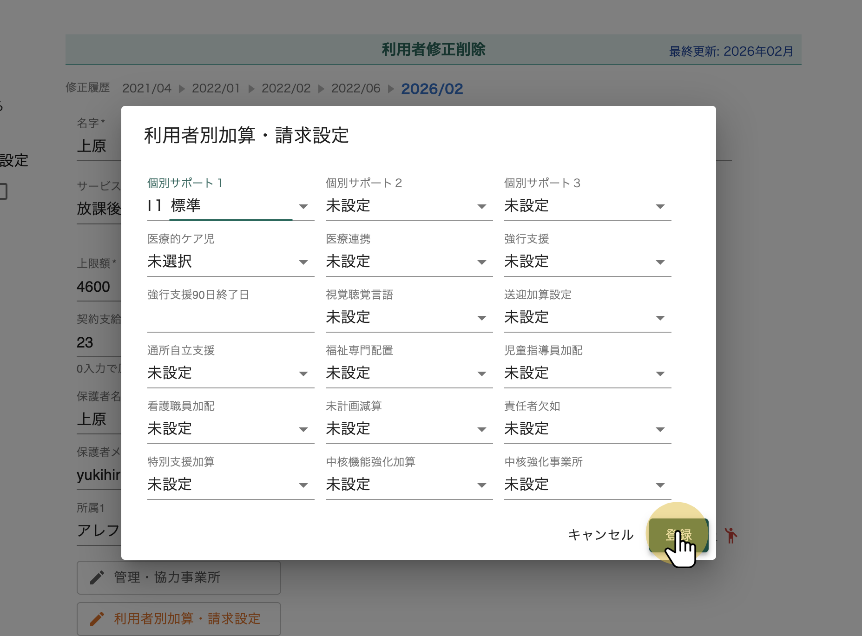Select the 児童指導員加配 dropdown
The height and width of the screenshot is (636, 862).
pos(587,373)
